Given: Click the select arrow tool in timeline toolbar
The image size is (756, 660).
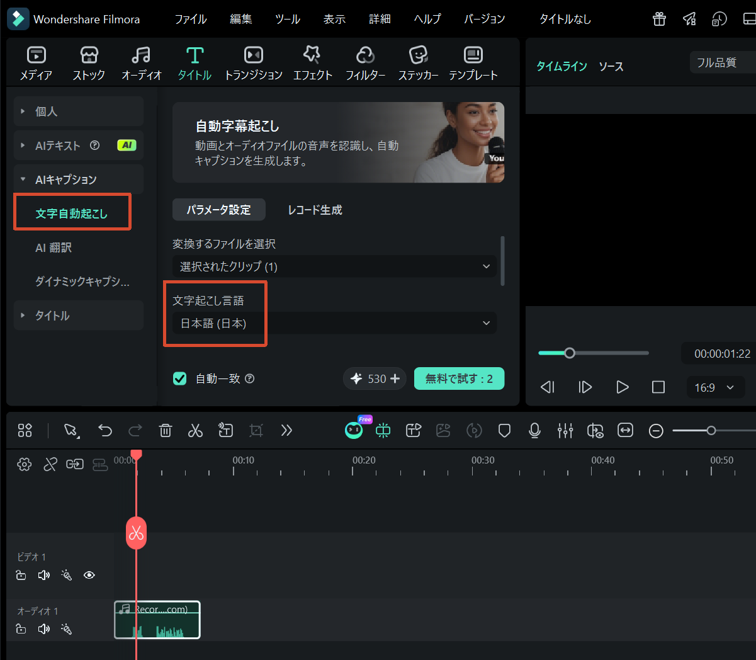Looking at the screenshot, I should pyautogui.click(x=71, y=430).
